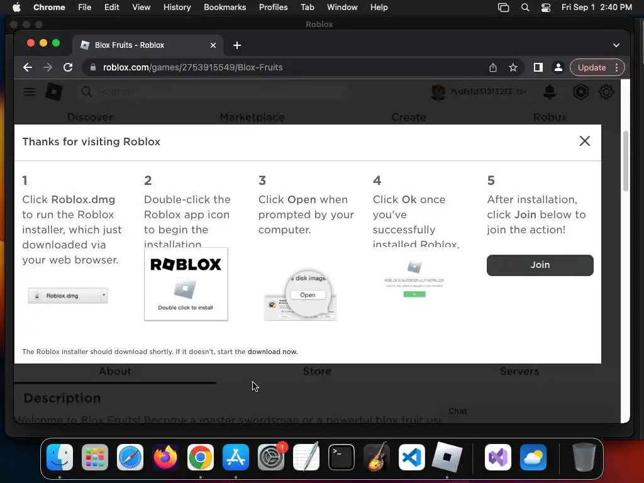The image size is (644, 483).
Task: Open the Chrome profile avatar icon
Action: point(558,67)
